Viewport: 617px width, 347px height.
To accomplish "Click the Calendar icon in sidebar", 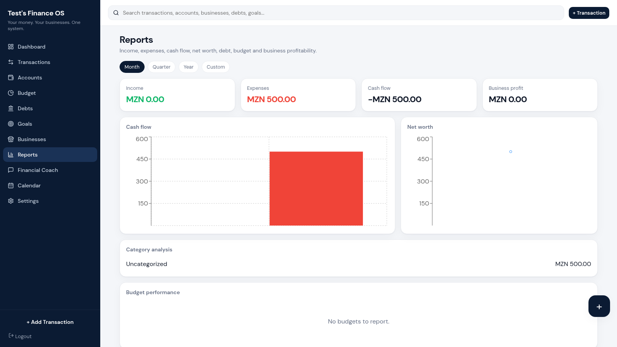I will pos(11,185).
